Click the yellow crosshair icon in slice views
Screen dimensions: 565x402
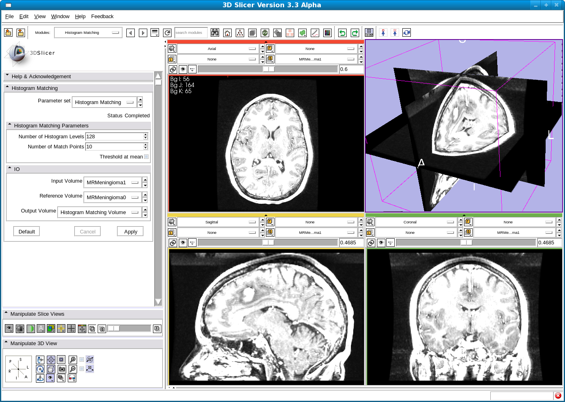61,329
